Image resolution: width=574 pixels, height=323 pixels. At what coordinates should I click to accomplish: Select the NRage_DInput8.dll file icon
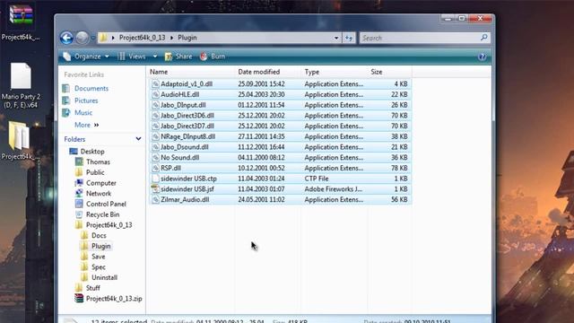[155, 136]
